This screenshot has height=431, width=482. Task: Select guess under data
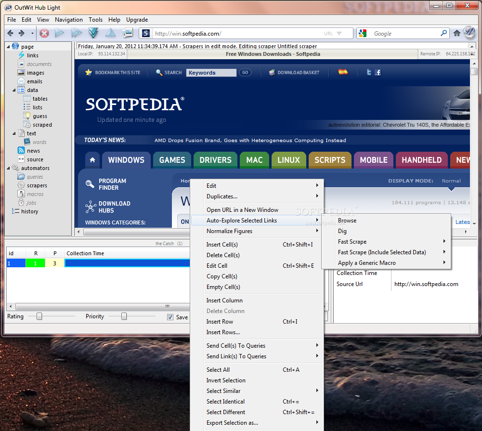coord(39,116)
